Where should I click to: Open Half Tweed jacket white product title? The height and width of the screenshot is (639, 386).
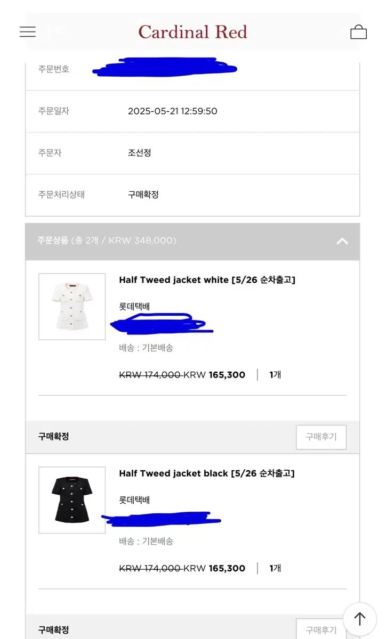[x=207, y=280]
